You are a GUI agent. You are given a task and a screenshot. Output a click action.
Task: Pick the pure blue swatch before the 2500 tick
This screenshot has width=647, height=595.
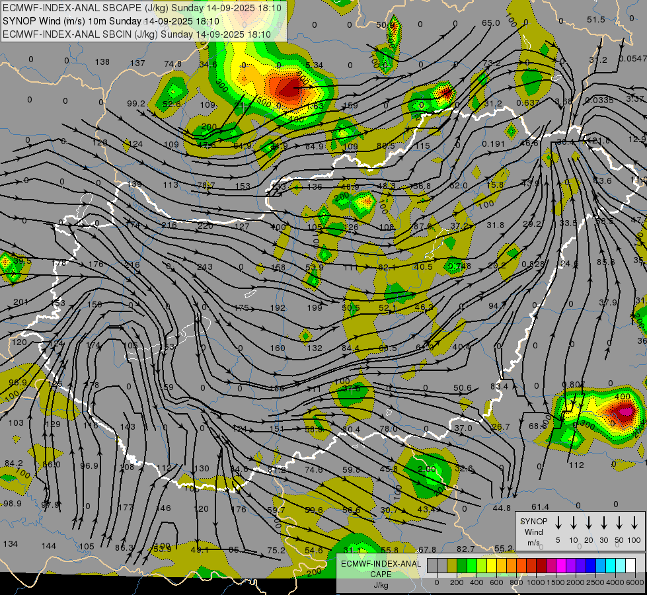point(590,565)
